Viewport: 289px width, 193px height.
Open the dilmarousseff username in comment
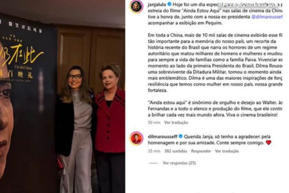[163, 137]
